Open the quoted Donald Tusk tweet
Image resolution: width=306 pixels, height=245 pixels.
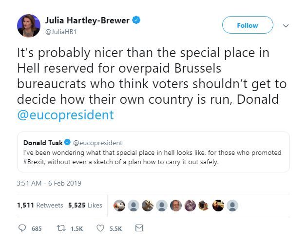[153, 152]
